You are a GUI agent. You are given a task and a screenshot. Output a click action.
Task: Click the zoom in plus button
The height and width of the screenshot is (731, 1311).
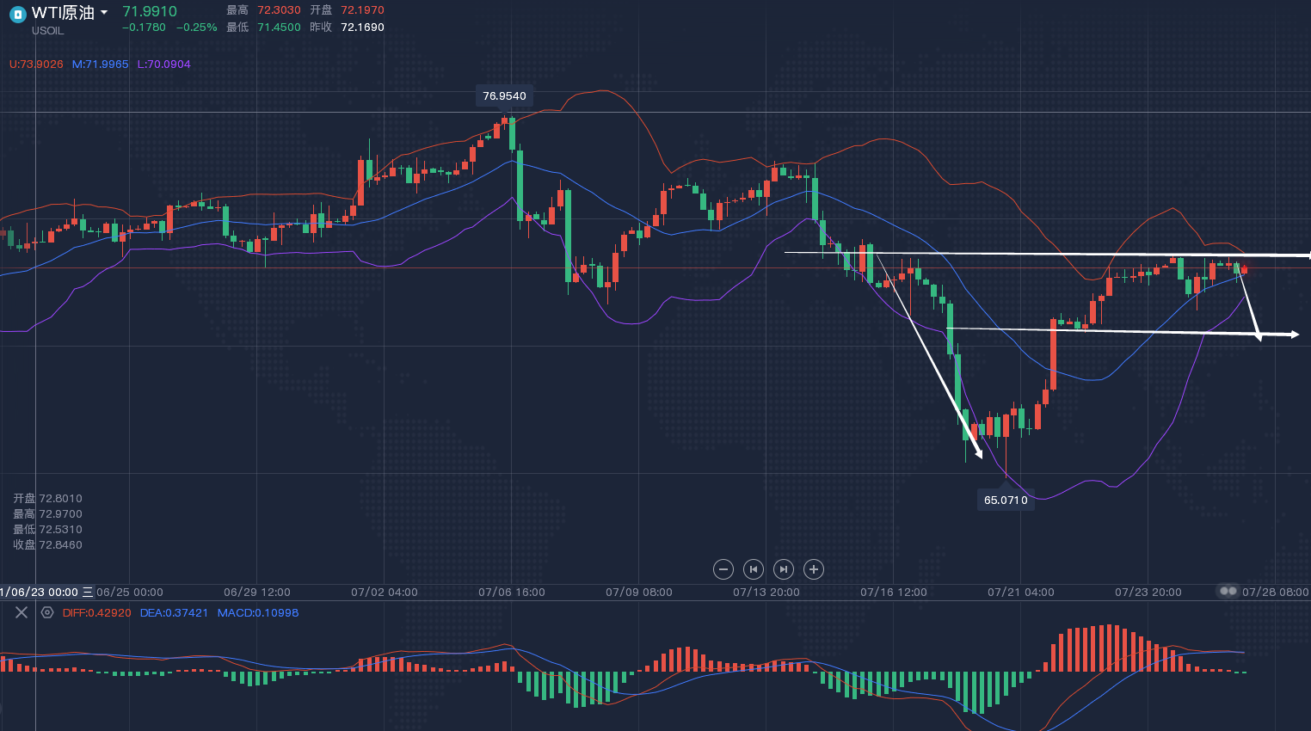814,569
